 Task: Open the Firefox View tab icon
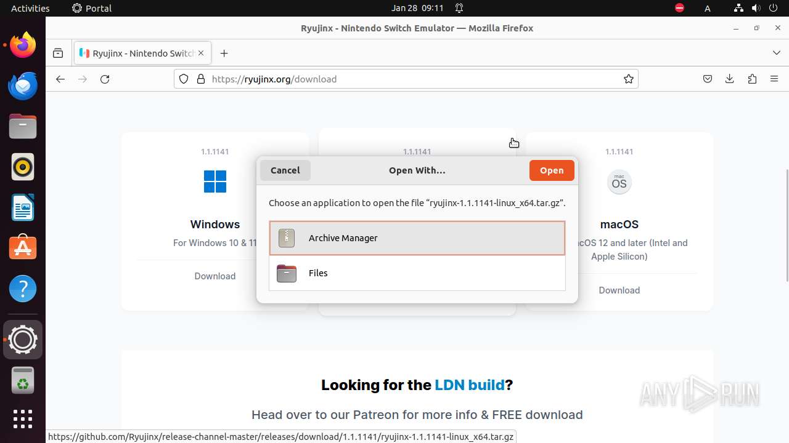coord(58,53)
